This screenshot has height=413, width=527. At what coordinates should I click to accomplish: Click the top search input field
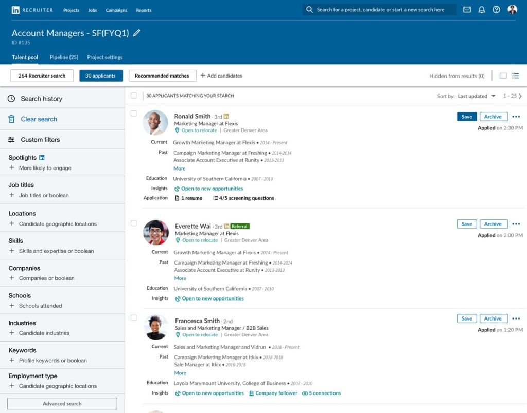[x=381, y=10]
